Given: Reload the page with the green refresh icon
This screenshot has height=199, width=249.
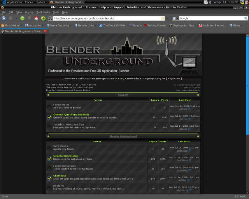Looking at the screenshot, I should [23, 18].
